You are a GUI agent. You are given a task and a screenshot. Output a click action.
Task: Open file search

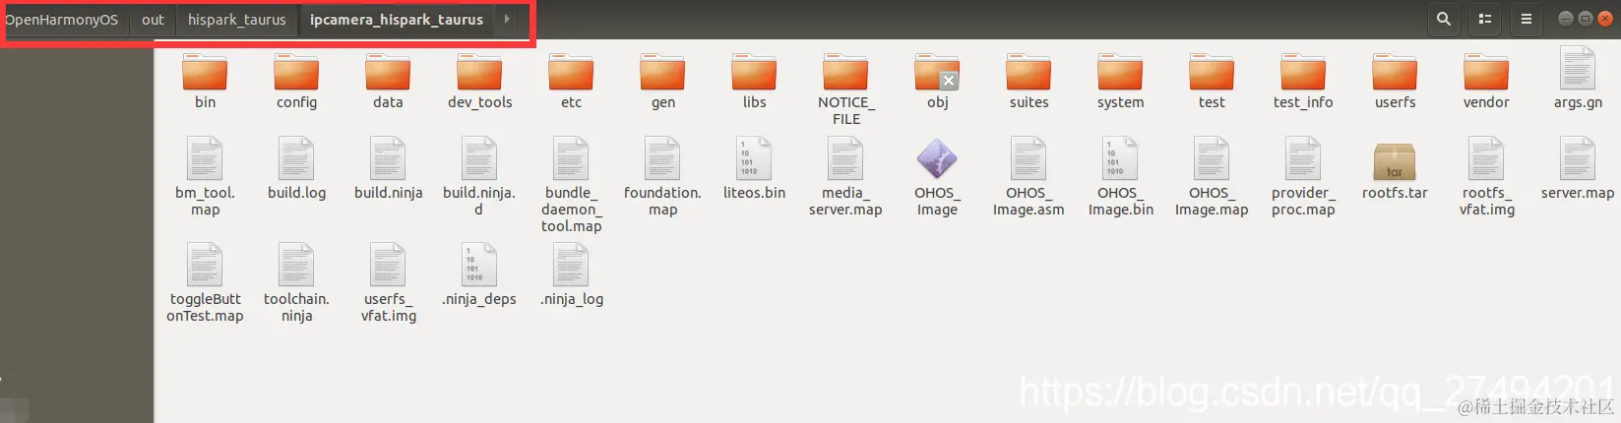pyautogui.click(x=1444, y=19)
